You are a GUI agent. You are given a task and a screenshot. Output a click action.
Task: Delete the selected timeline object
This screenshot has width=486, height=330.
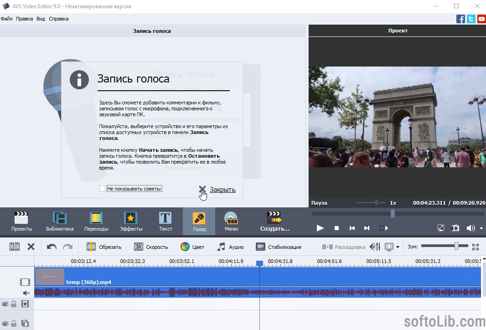click(x=31, y=247)
